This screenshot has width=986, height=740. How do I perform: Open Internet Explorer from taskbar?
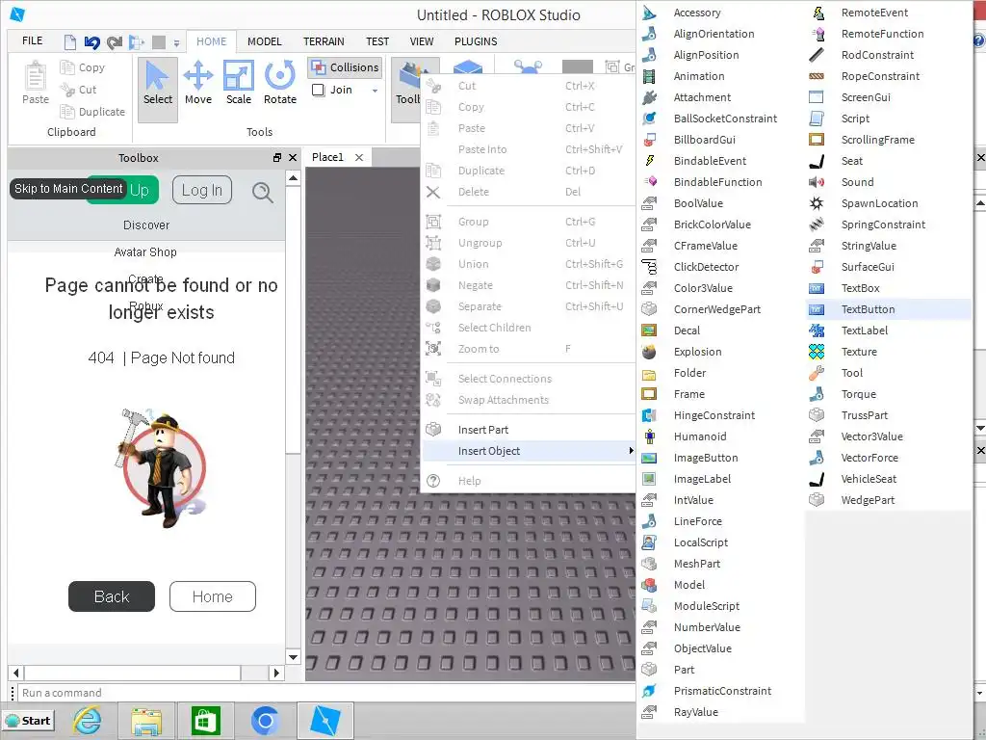tap(88, 721)
